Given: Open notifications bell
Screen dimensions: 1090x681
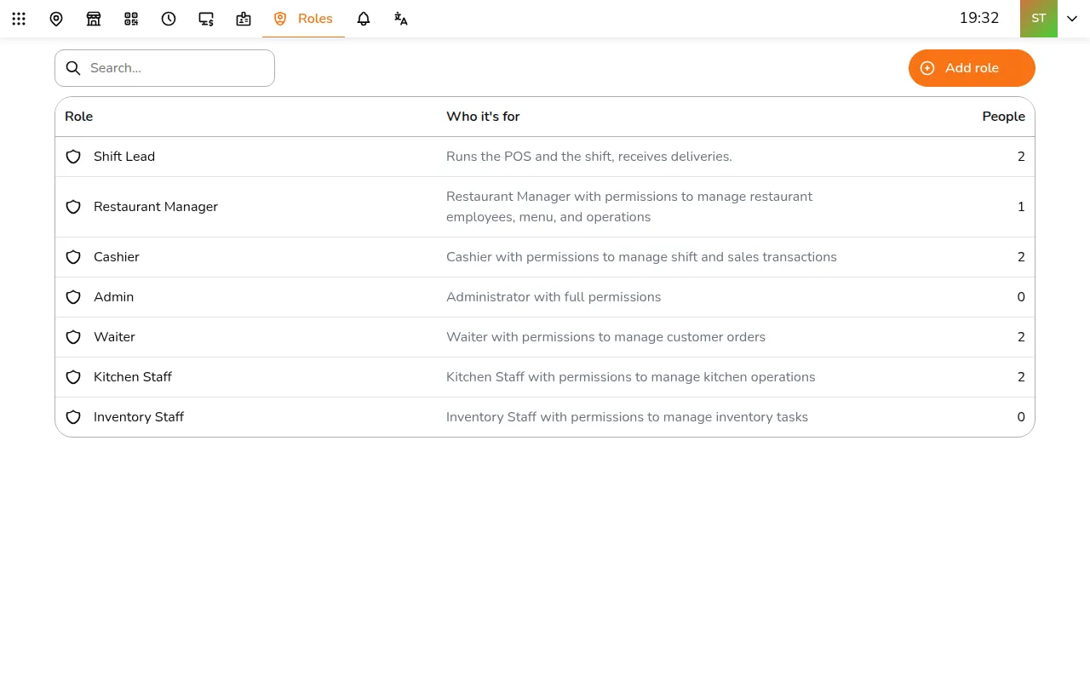Looking at the screenshot, I should pos(364,19).
